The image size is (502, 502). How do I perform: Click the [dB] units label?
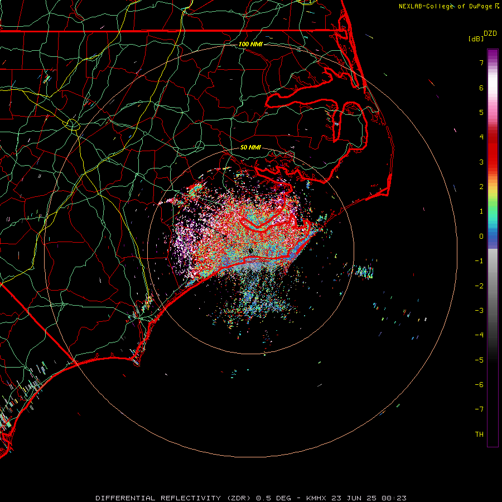pyautogui.click(x=476, y=38)
